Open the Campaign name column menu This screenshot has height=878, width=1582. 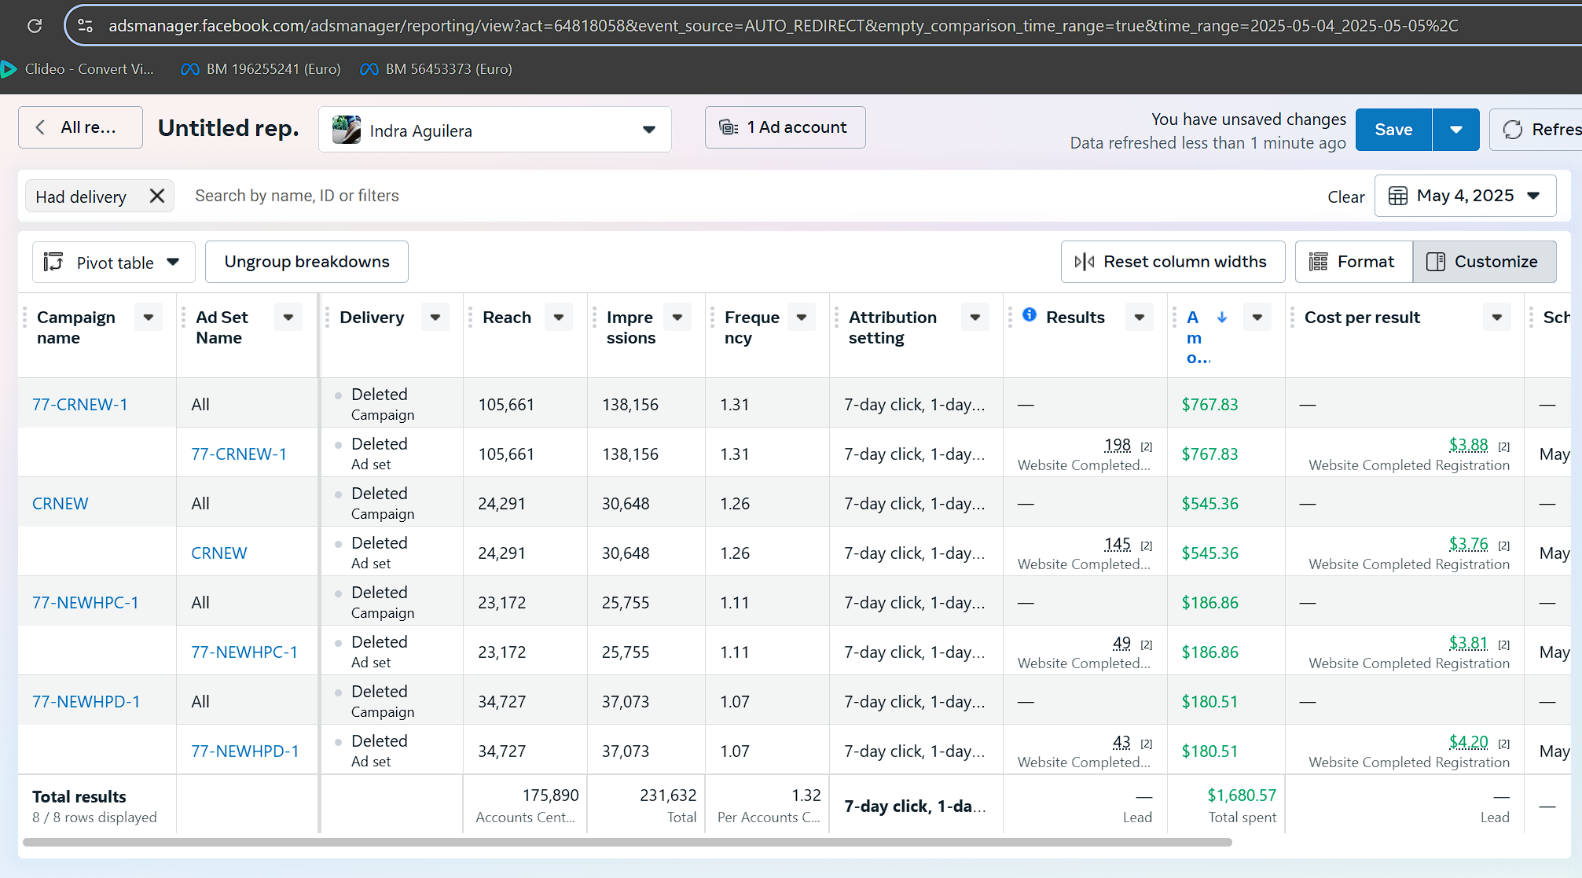point(149,318)
